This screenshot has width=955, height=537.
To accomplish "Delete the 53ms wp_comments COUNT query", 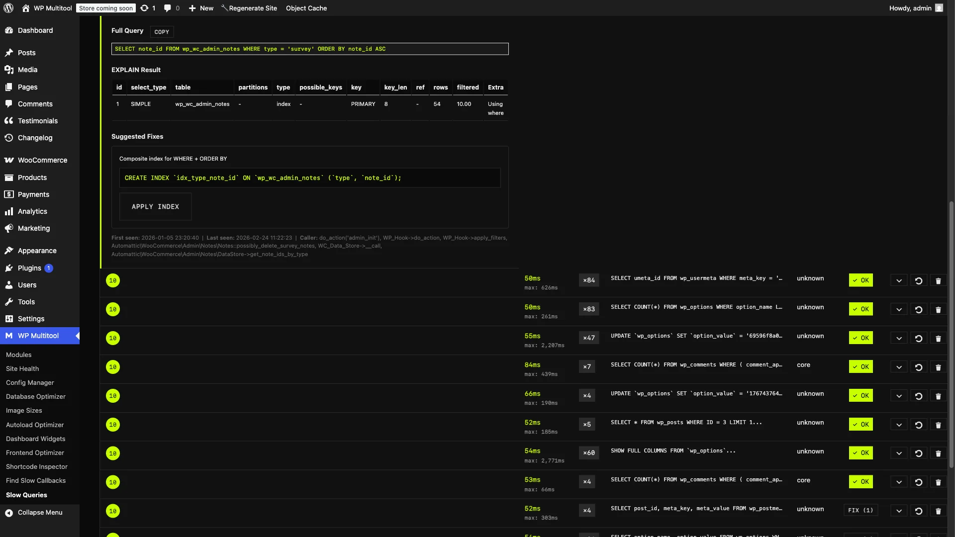I will 939,482.
